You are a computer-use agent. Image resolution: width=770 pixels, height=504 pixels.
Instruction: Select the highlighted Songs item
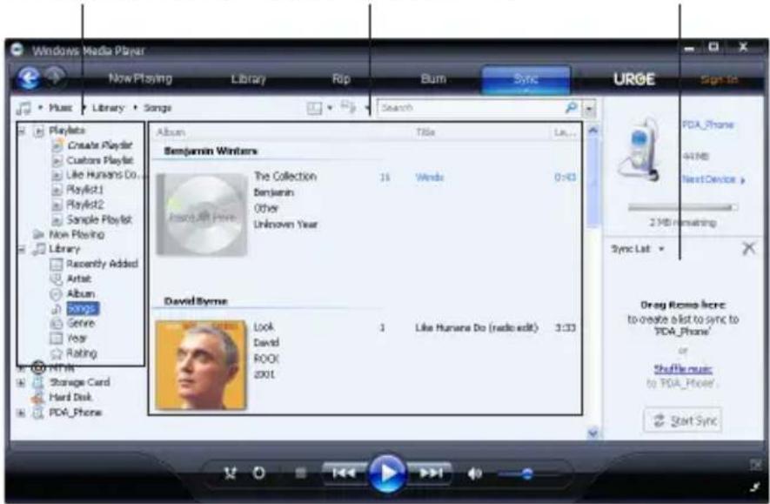(x=82, y=308)
